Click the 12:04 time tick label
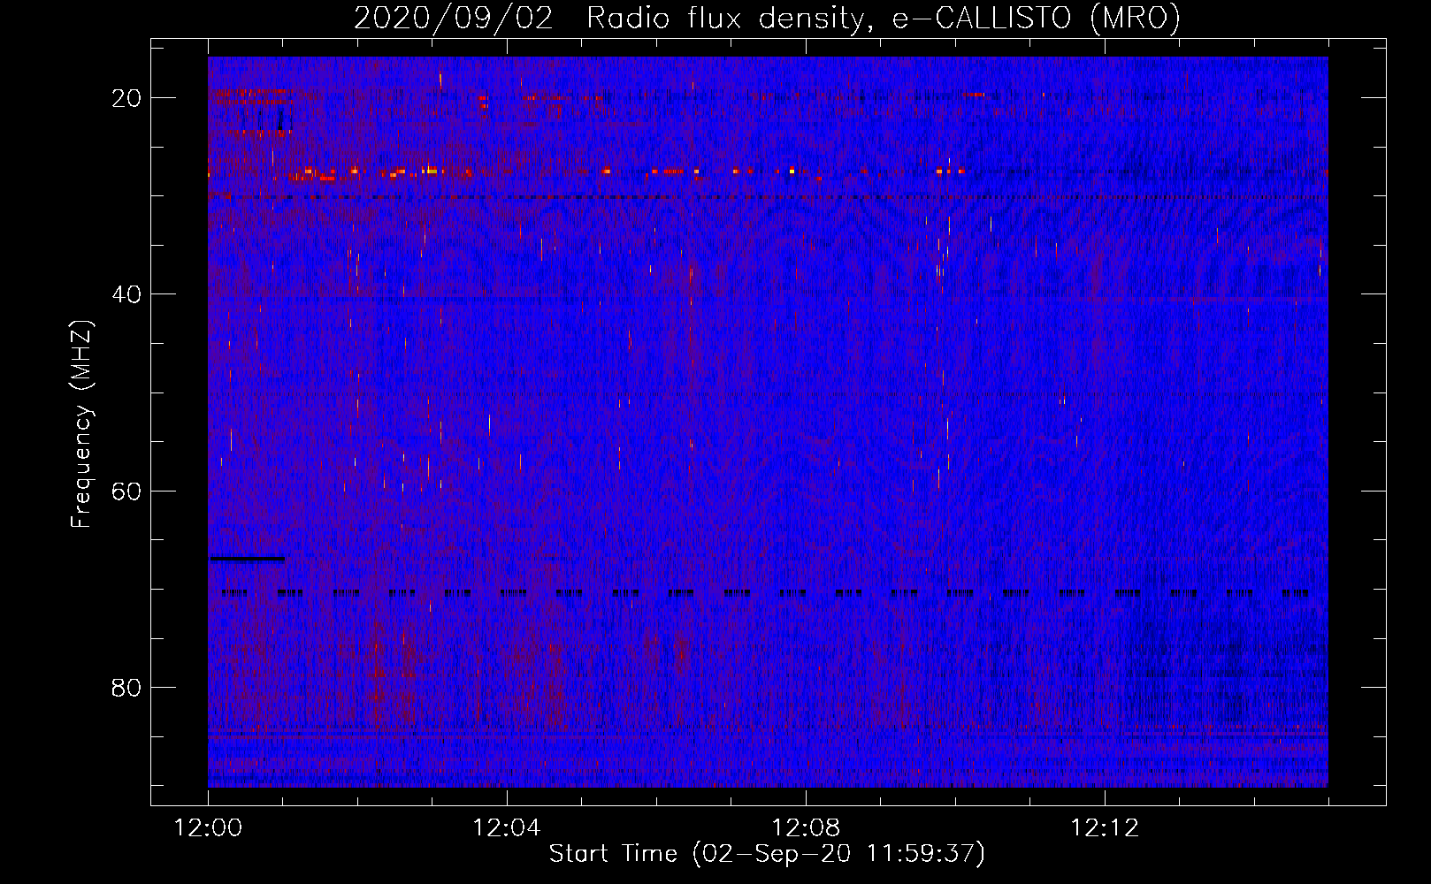This screenshot has width=1431, height=884. [x=507, y=828]
